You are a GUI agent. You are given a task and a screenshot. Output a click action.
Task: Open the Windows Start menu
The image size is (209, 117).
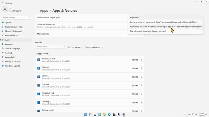(86, 114)
